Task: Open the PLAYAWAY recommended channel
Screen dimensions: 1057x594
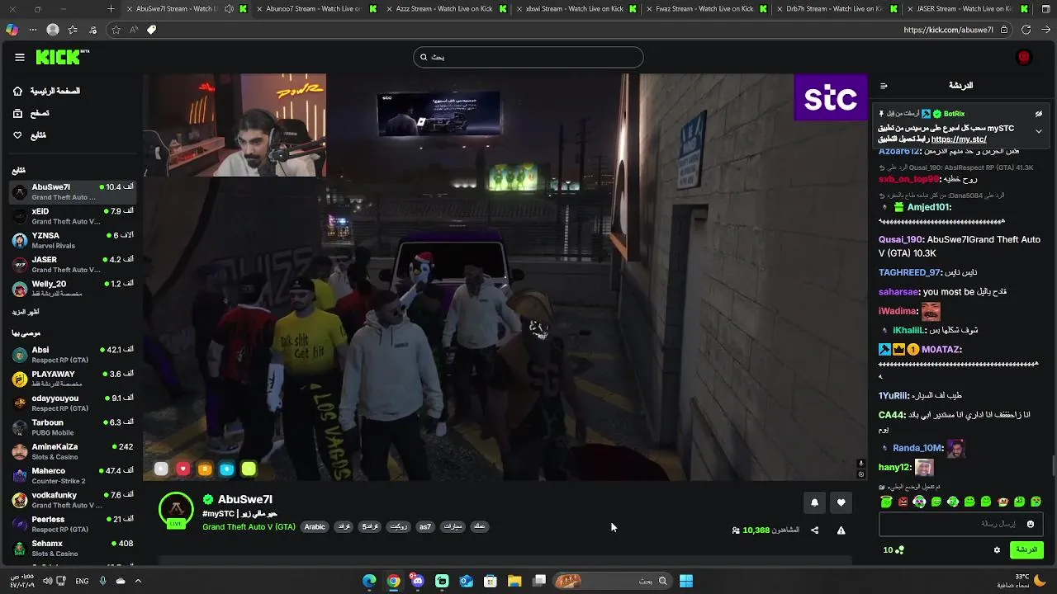Action: [x=73, y=379]
